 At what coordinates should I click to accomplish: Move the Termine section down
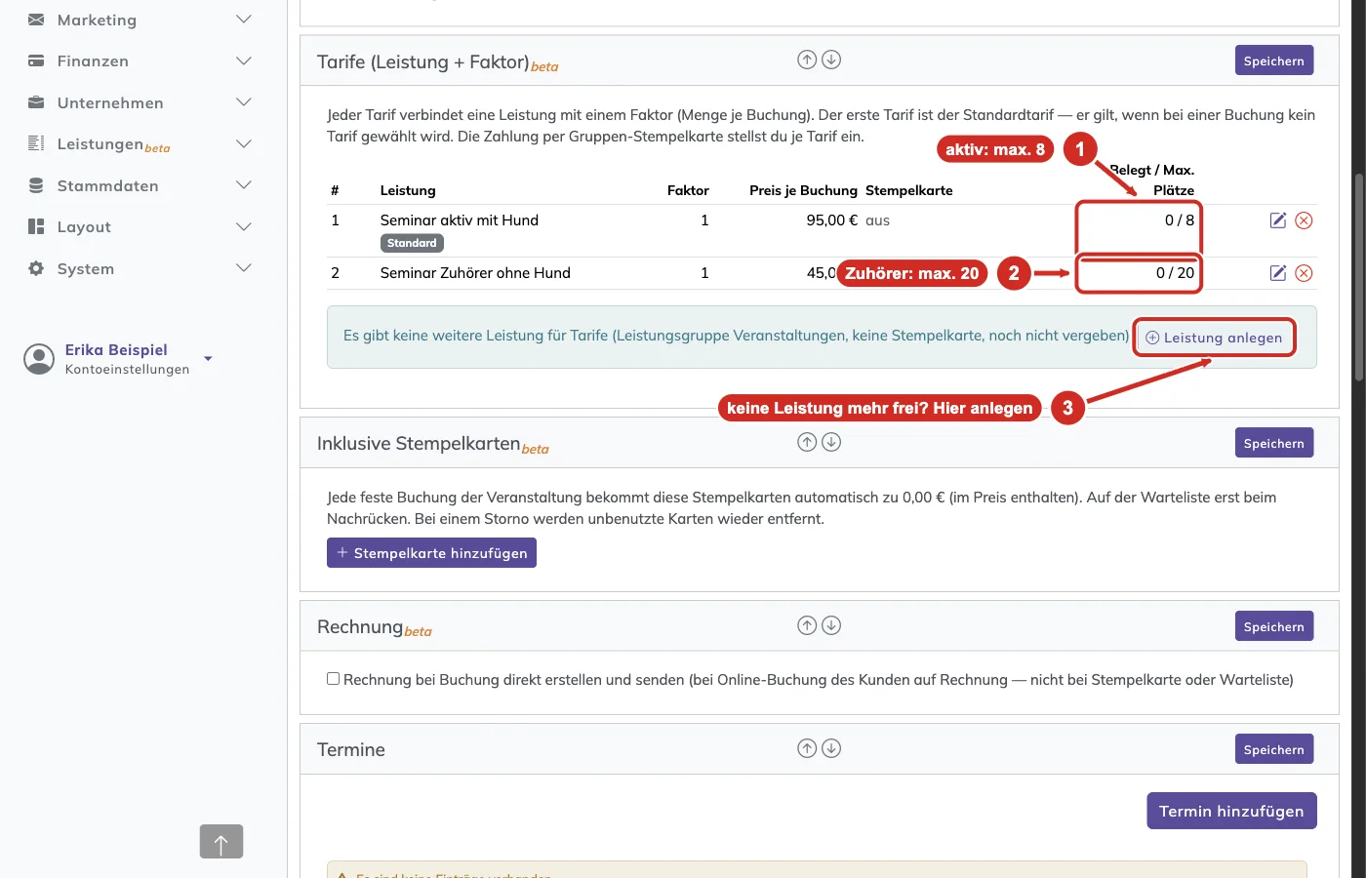click(x=831, y=748)
